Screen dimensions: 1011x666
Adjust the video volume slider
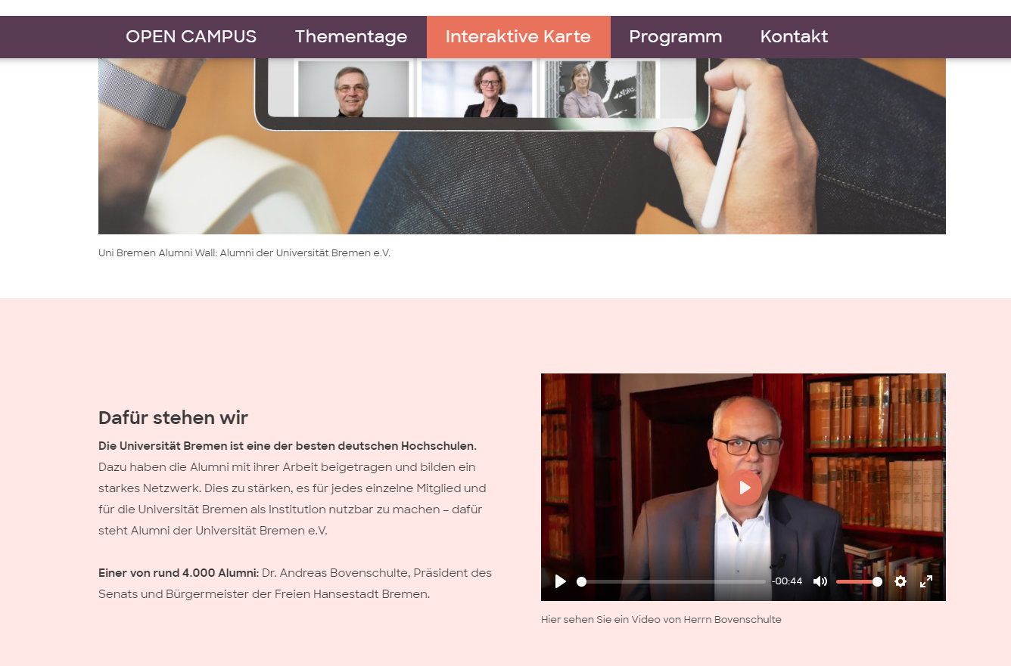click(859, 581)
